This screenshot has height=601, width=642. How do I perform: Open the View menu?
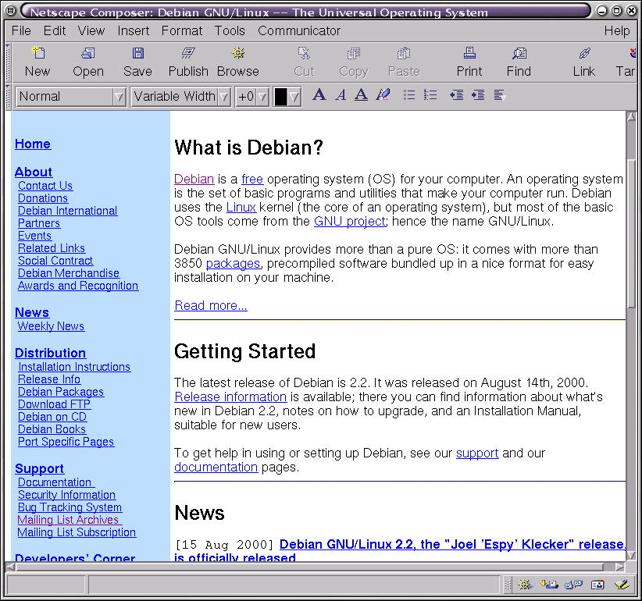pos(91,30)
